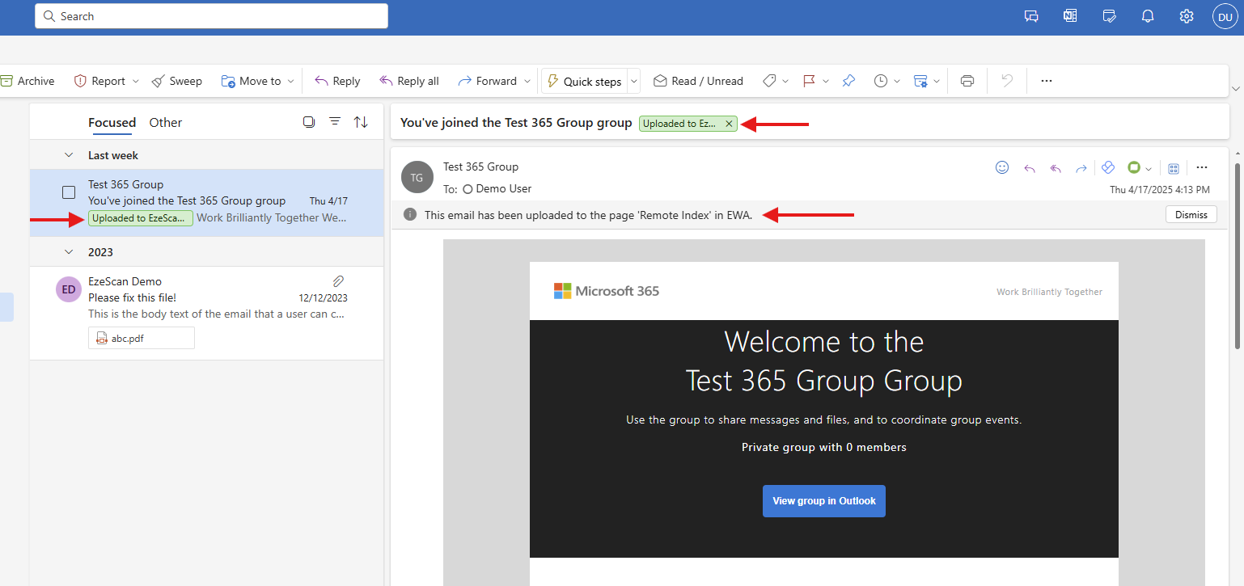Click the Print icon in toolbar
This screenshot has height=586, width=1244.
tap(967, 81)
